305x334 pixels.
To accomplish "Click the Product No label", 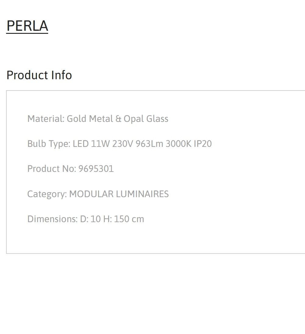I will coord(52,169).
